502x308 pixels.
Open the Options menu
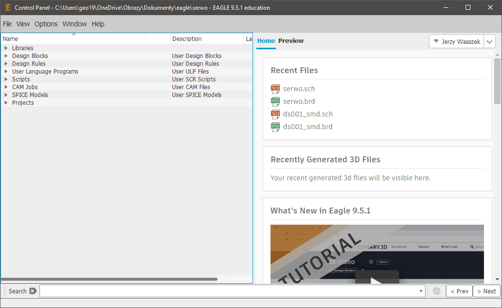pyautogui.click(x=46, y=24)
